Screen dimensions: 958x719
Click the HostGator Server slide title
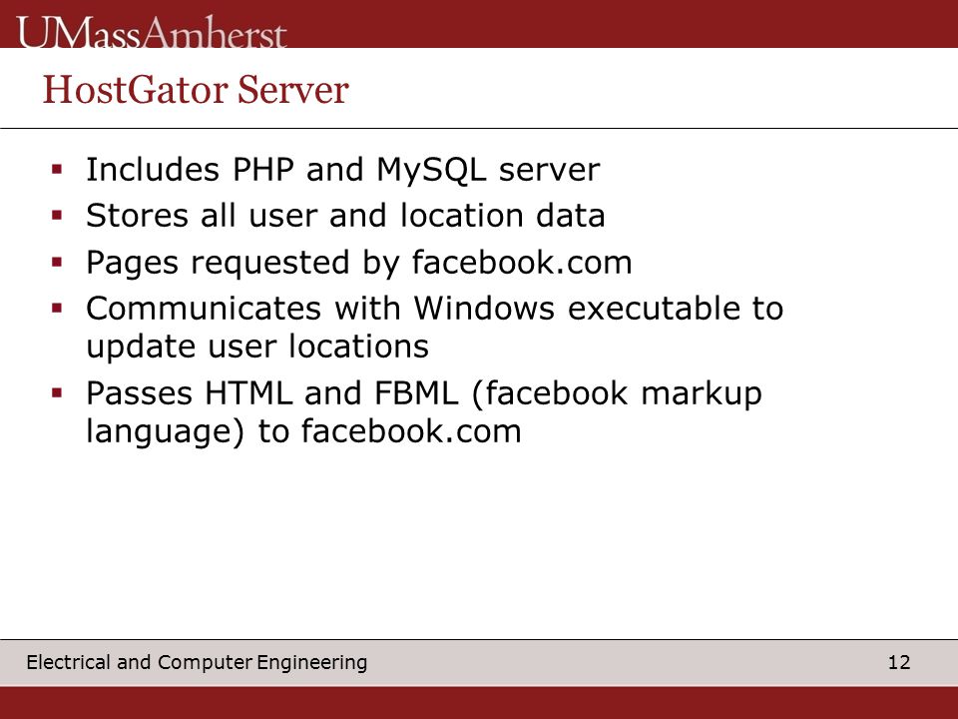point(196,90)
